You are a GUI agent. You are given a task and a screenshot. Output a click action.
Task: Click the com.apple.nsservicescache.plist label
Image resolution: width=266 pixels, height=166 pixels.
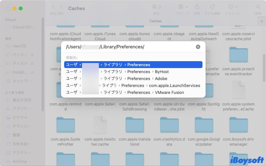click(238, 37)
